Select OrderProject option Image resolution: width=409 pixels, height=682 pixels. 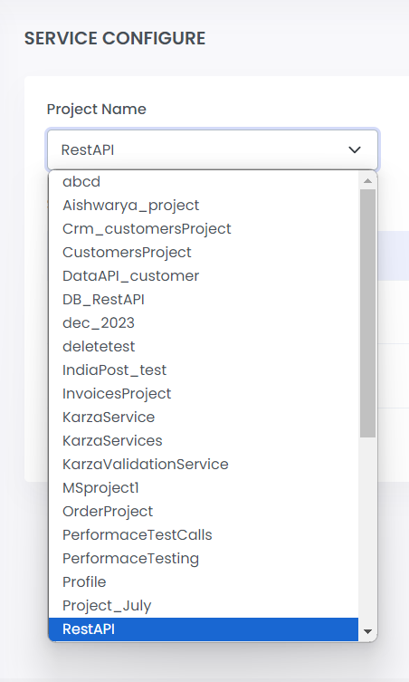click(204, 511)
